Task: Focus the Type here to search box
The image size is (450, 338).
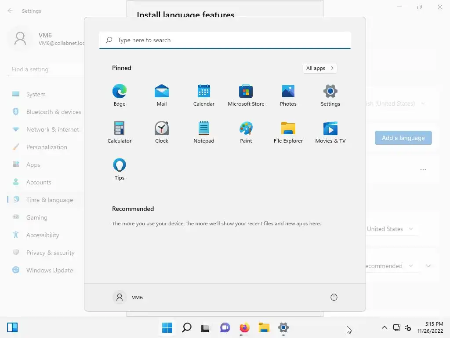Action: coord(225,40)
